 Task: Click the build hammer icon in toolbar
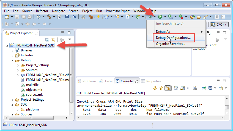49,17
